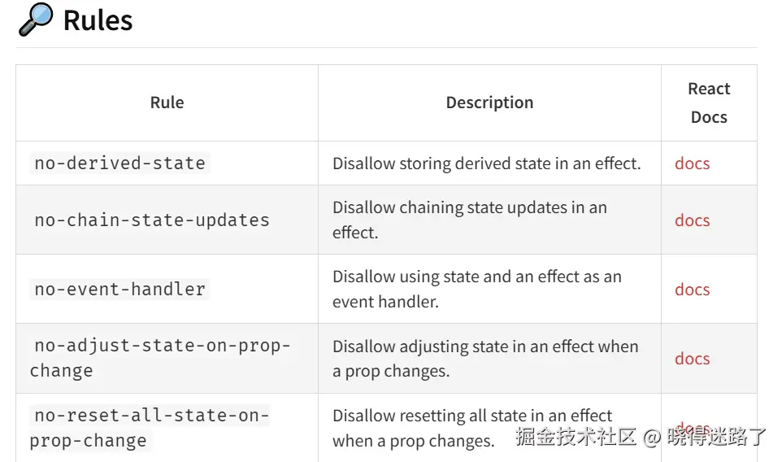Image resolution: width=782 pixels, height=462 pixels.
Task: Click the magnifying glass icon beside Rules
Action: tap(35, 20)
